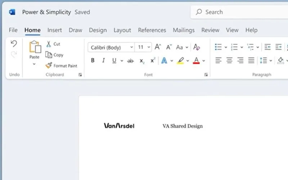Expand the Paste options arrow
288x180 pixels.
click(x=34, y=64)
